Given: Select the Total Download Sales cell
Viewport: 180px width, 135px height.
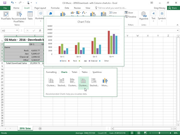Looking at the screenshot, I should [17, 63].
